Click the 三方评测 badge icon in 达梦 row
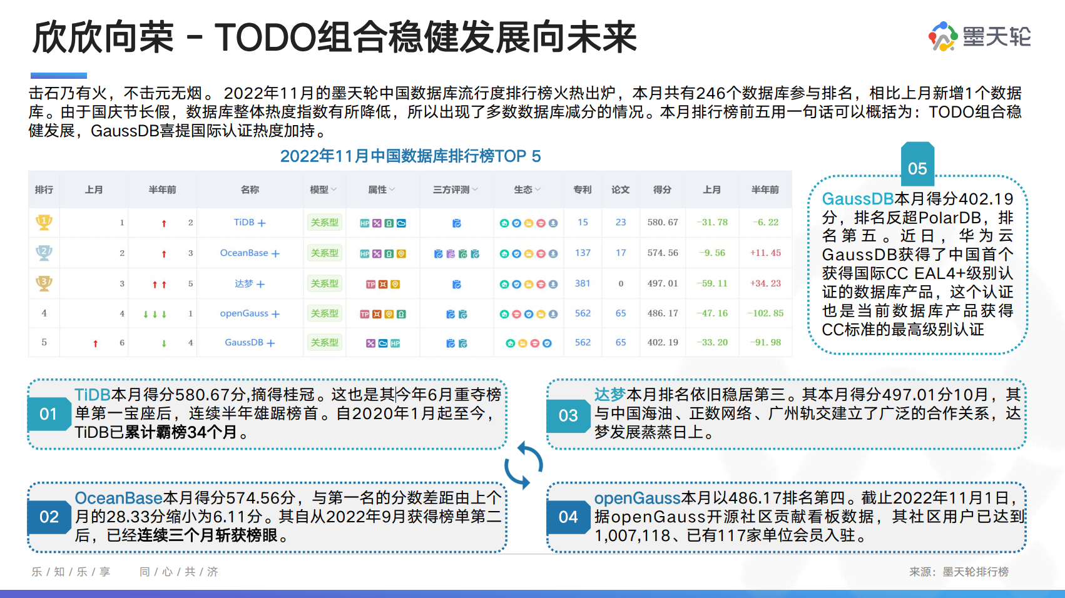Screen dimensions: 1065x598 [457, 285]
